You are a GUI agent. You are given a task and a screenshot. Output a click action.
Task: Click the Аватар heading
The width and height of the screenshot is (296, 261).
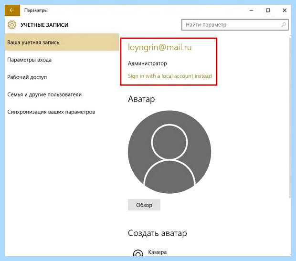141,99
